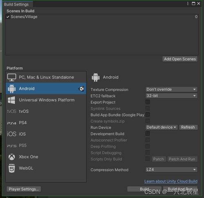Screen dimensions: 204x198
Task: Click Compression Method label
Action: coord(110,170)
